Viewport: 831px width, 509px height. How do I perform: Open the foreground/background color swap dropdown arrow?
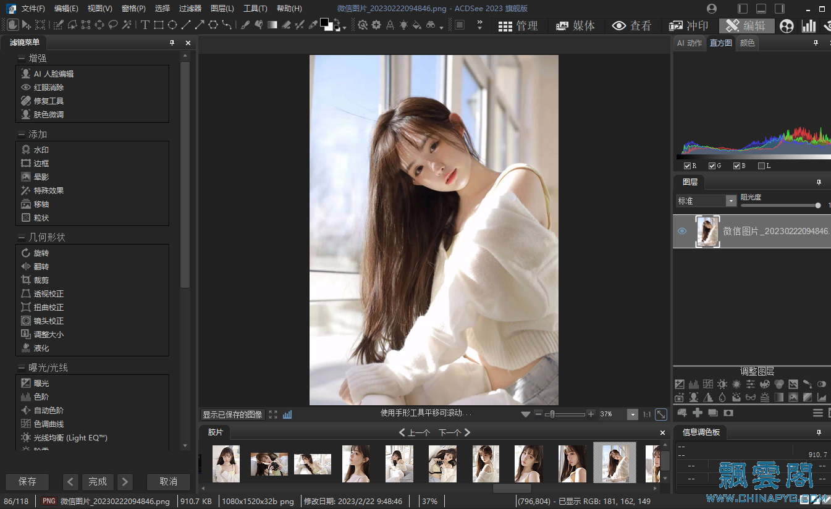pos(344,28)
